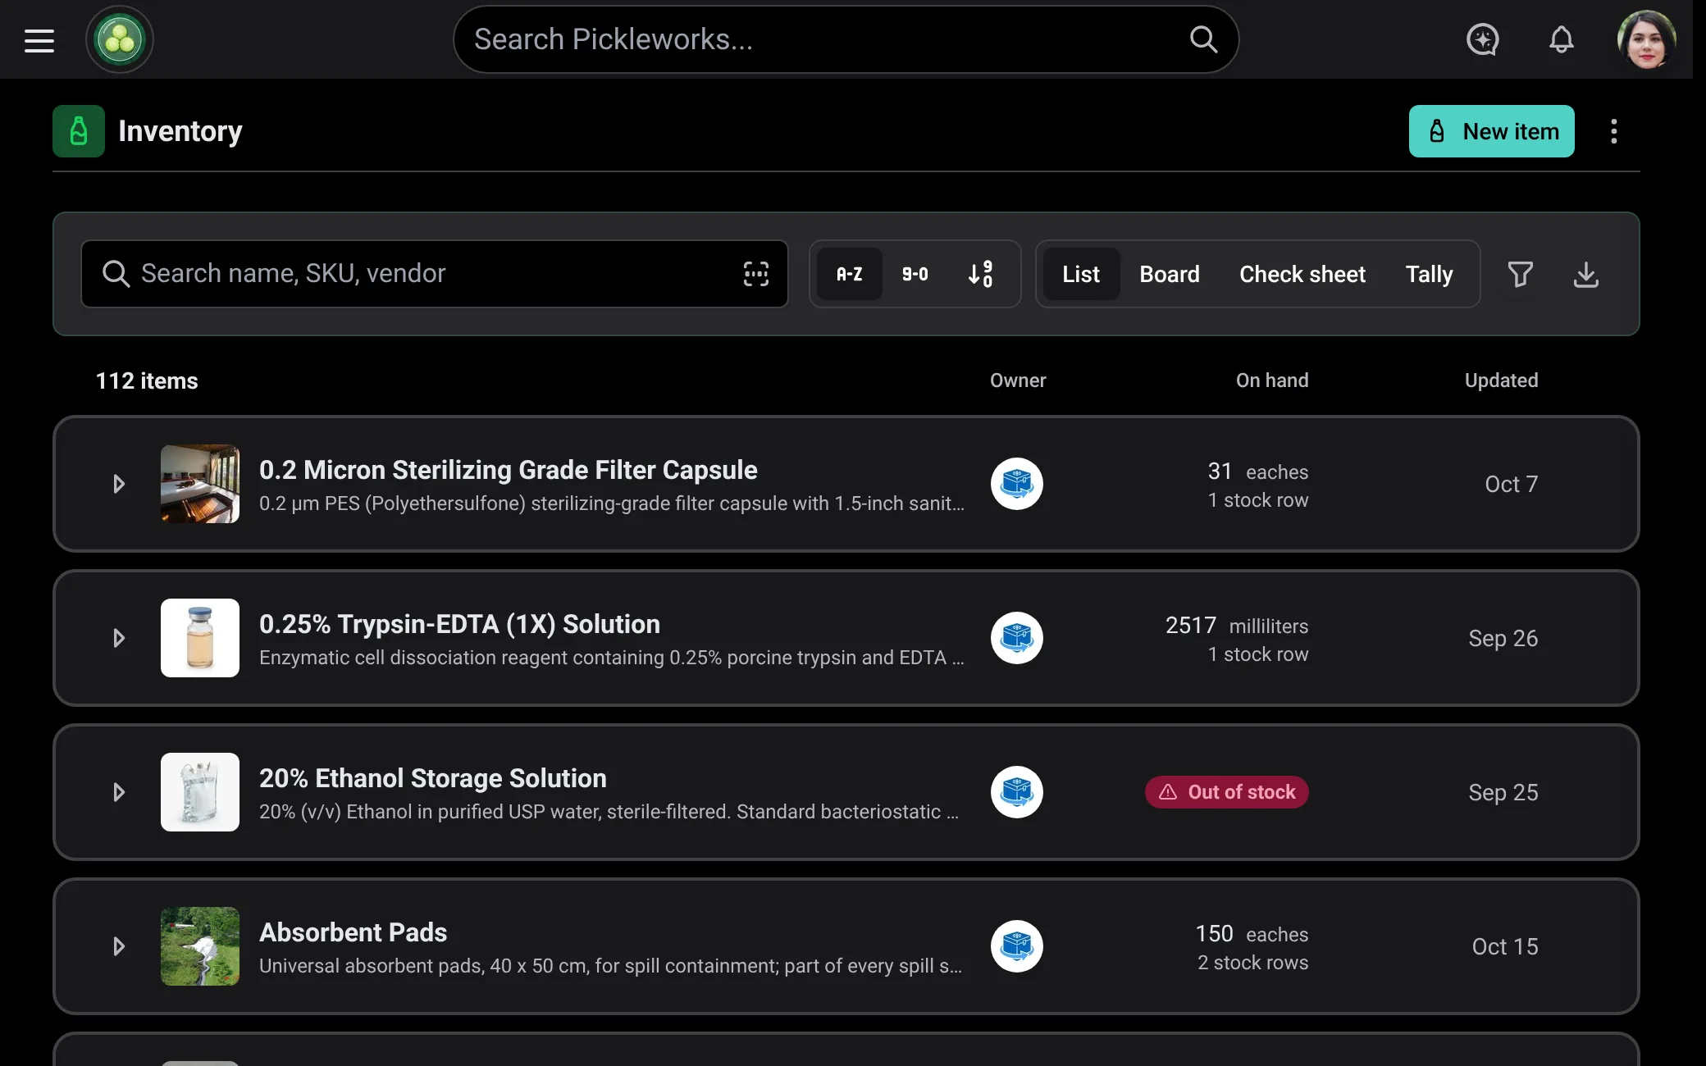Viewport: 1706px width, 1066px height.
Task: Click the magnifier icon in Pickleworks search
Action: pyautogui.click(x=1203, y=39)
